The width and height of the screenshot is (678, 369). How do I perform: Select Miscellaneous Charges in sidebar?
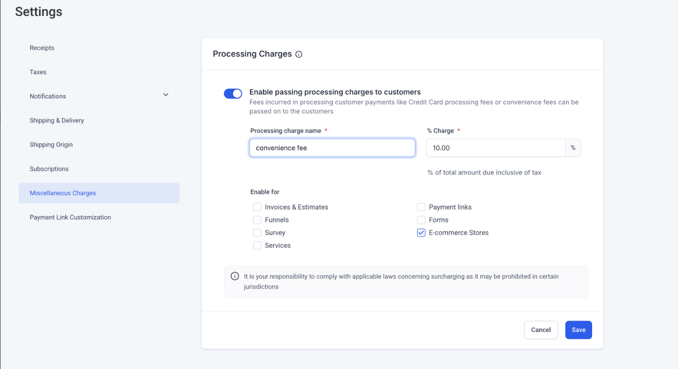click(x=99, y=193)
